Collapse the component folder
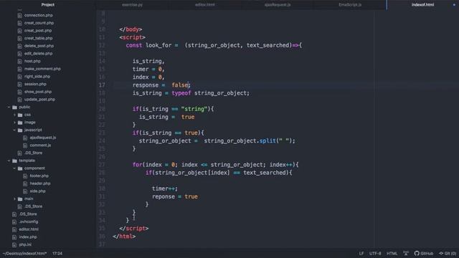Viewport: 459px width, 258px height. tap(14, 168)
